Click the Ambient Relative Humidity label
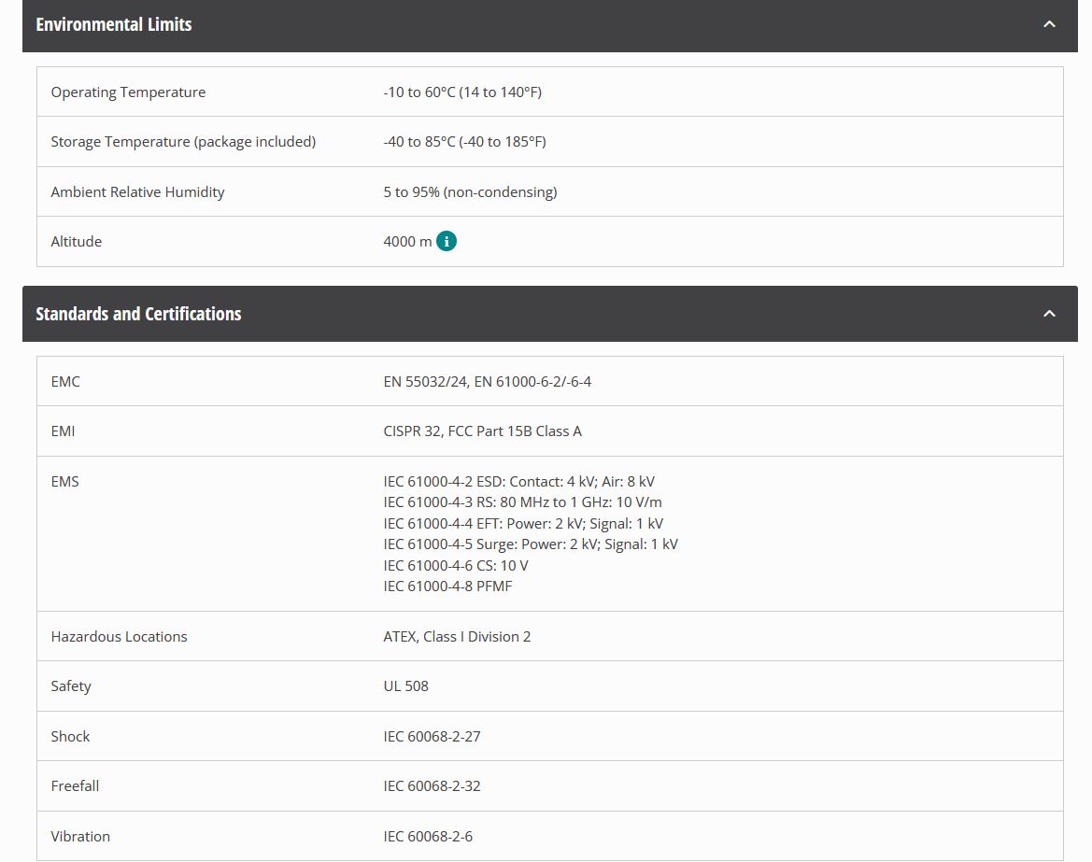 137,192
